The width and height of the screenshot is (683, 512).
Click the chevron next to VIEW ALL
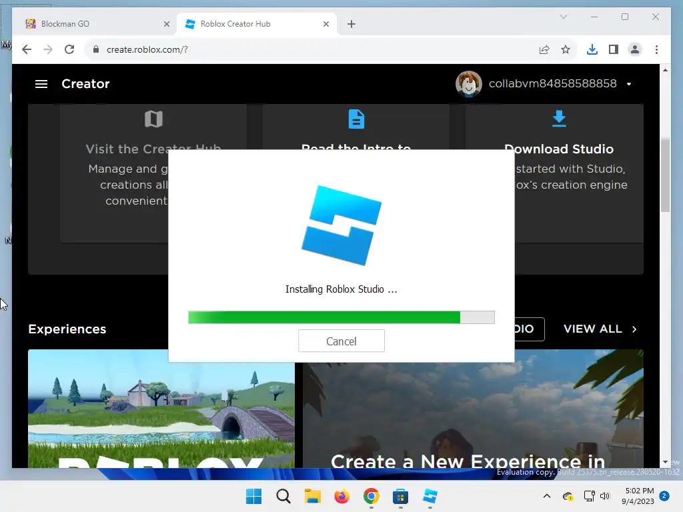pos(634,329)
